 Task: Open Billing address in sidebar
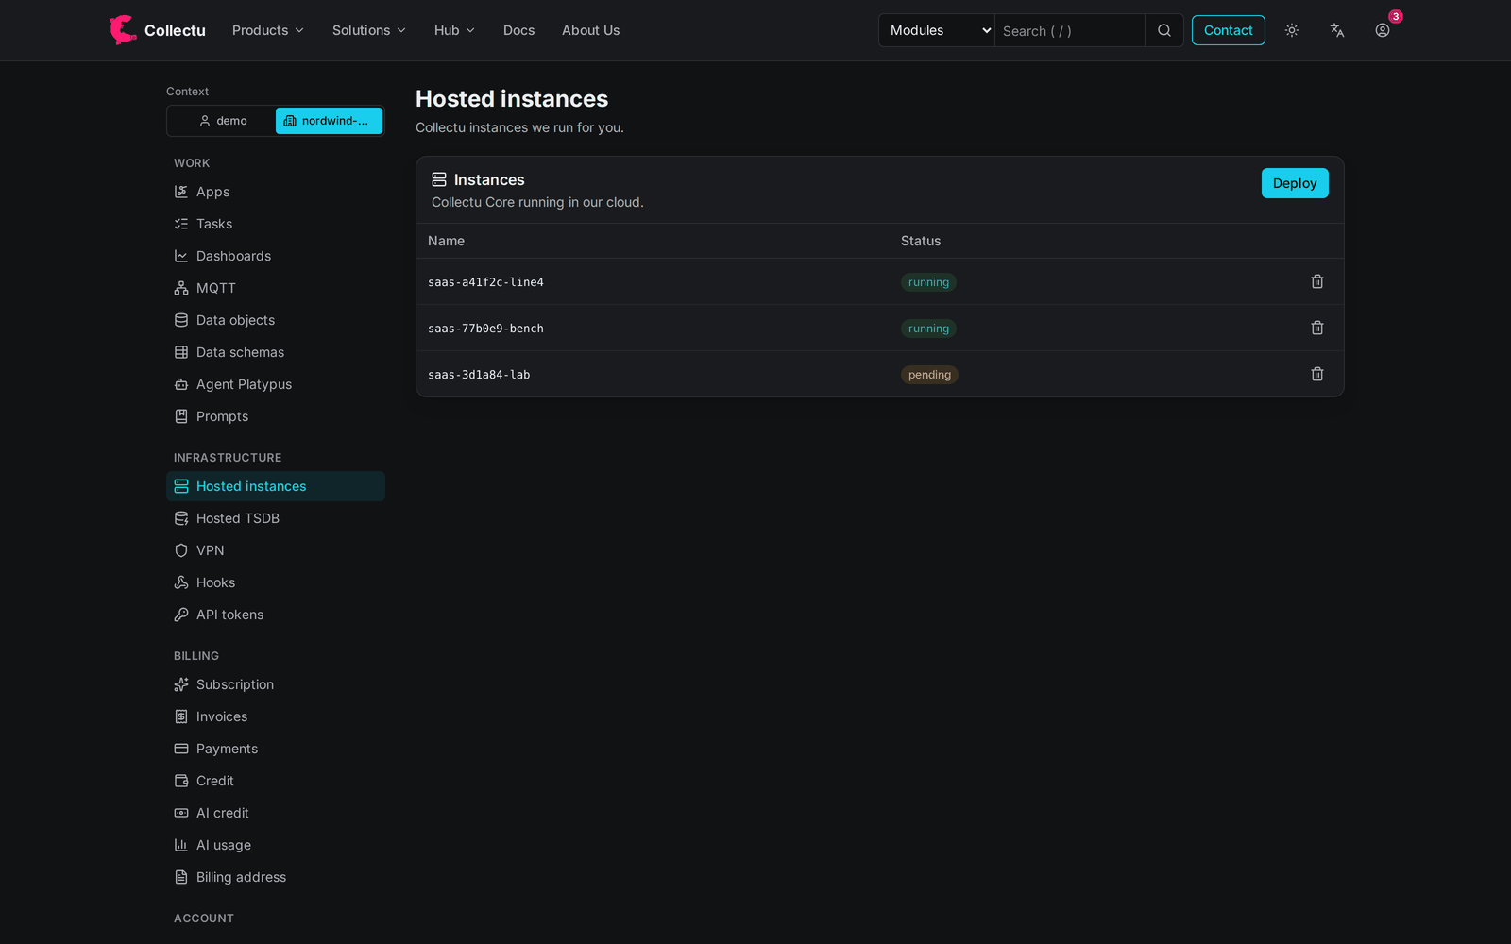(276, 877)
